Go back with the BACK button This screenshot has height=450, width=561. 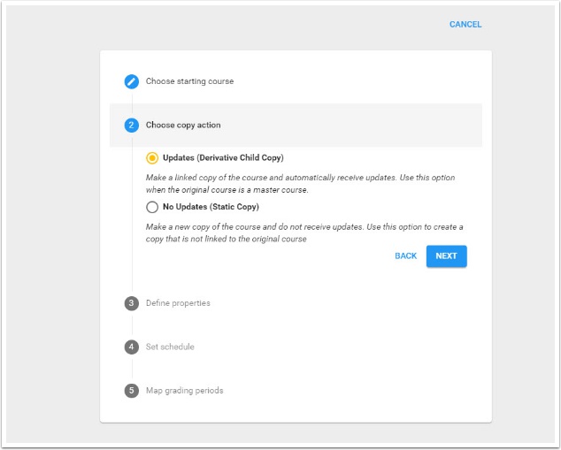tap(405, 256)
